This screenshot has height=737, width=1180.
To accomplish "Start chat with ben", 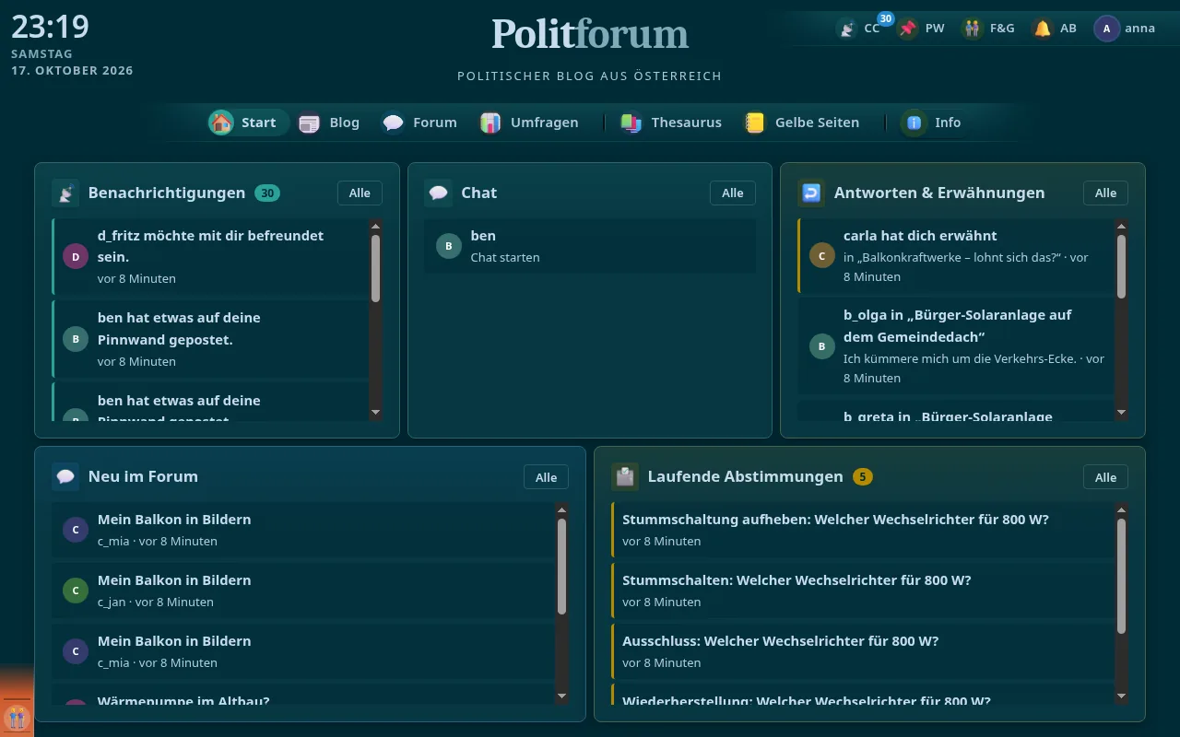I will coord(590,246).
